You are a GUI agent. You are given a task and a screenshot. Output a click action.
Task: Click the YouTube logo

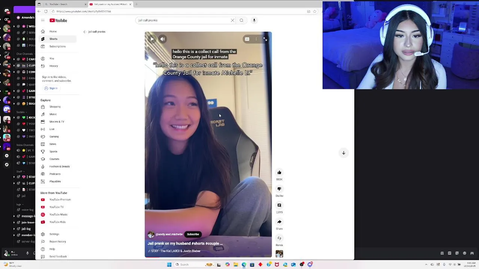[x=58, y=21]
